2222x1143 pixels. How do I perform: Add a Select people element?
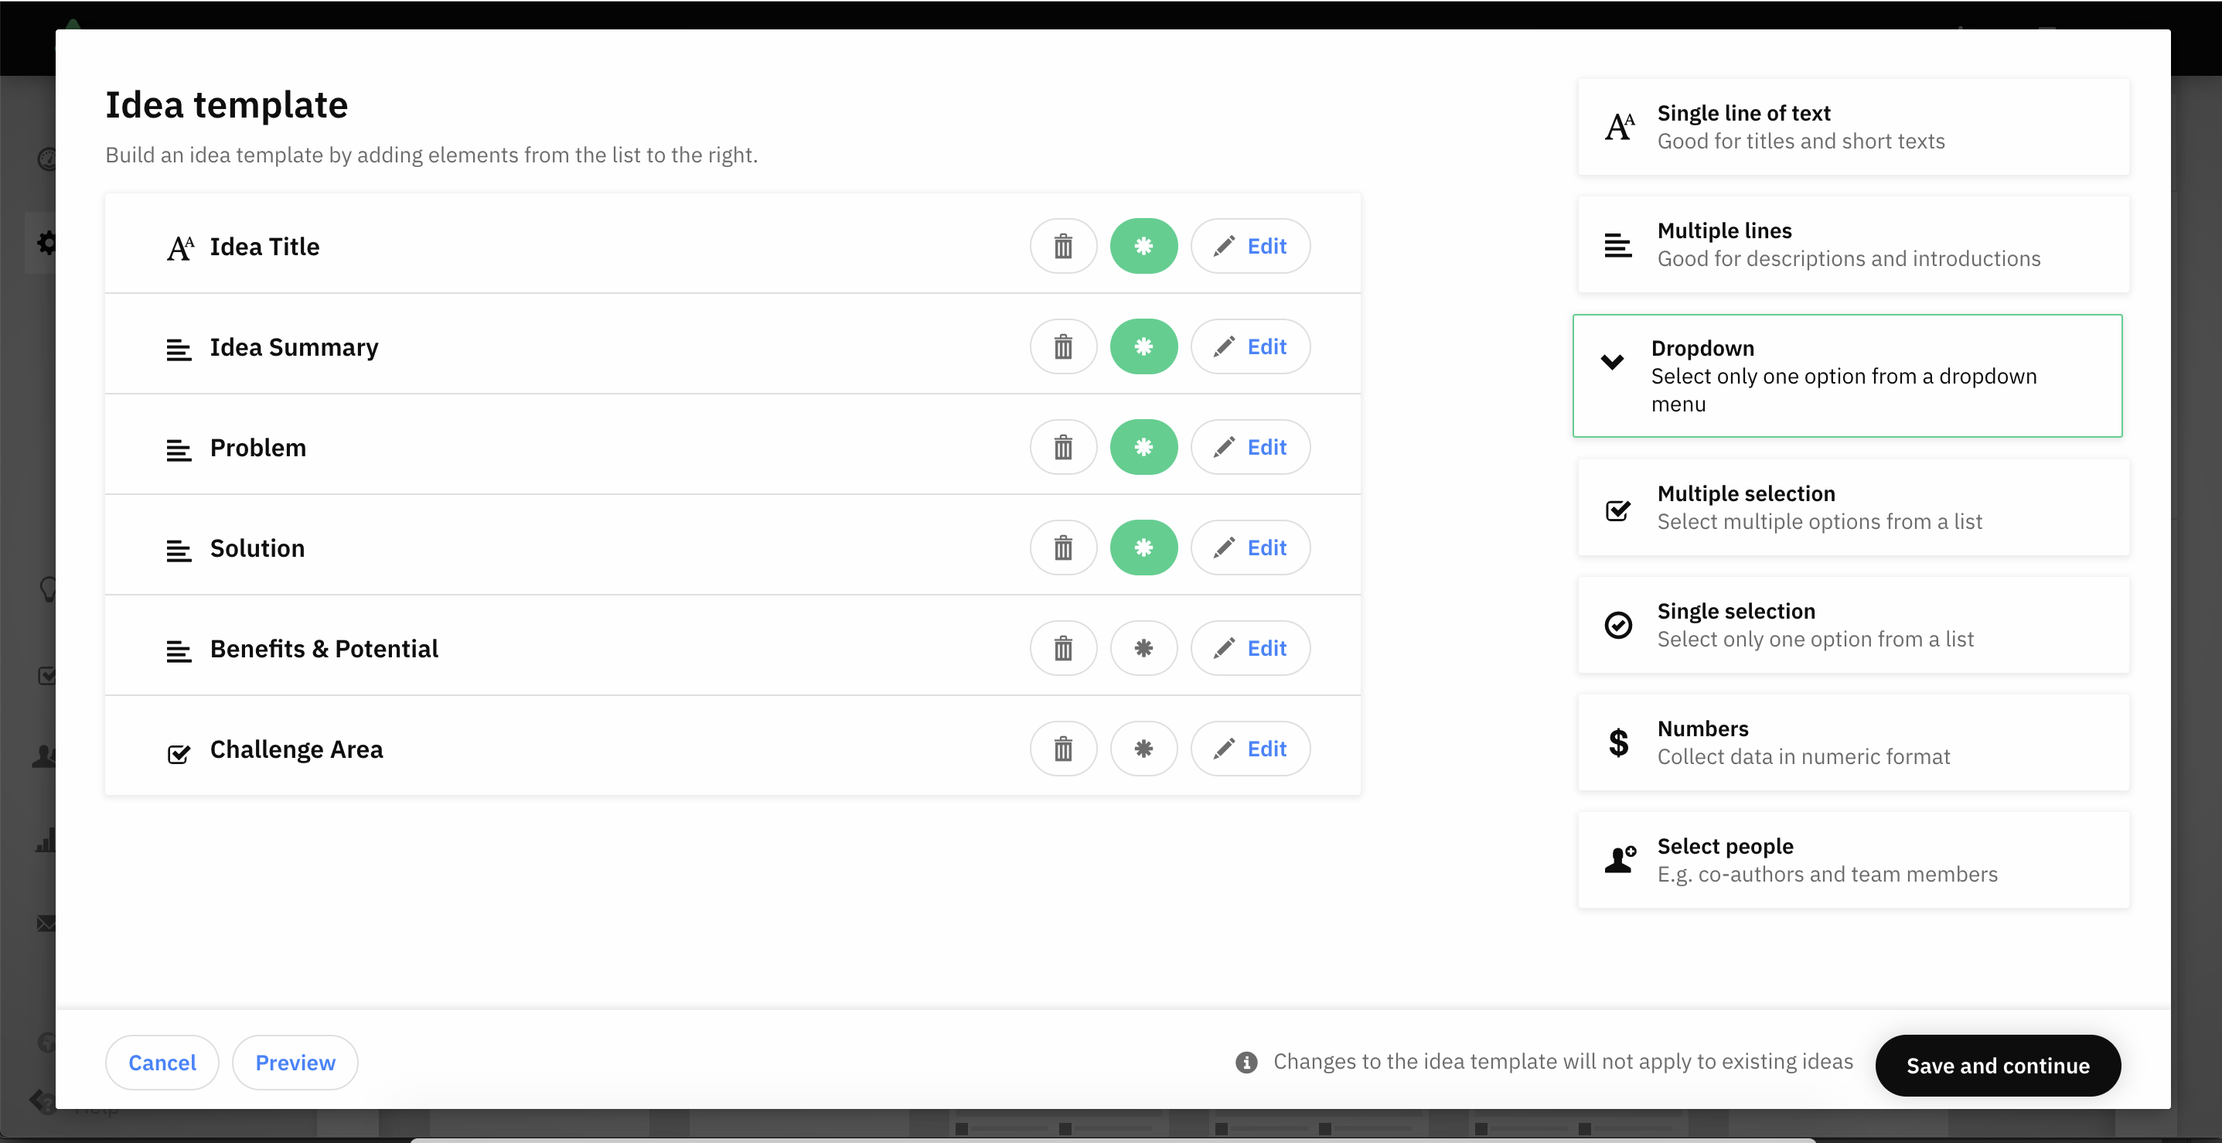1852,859
